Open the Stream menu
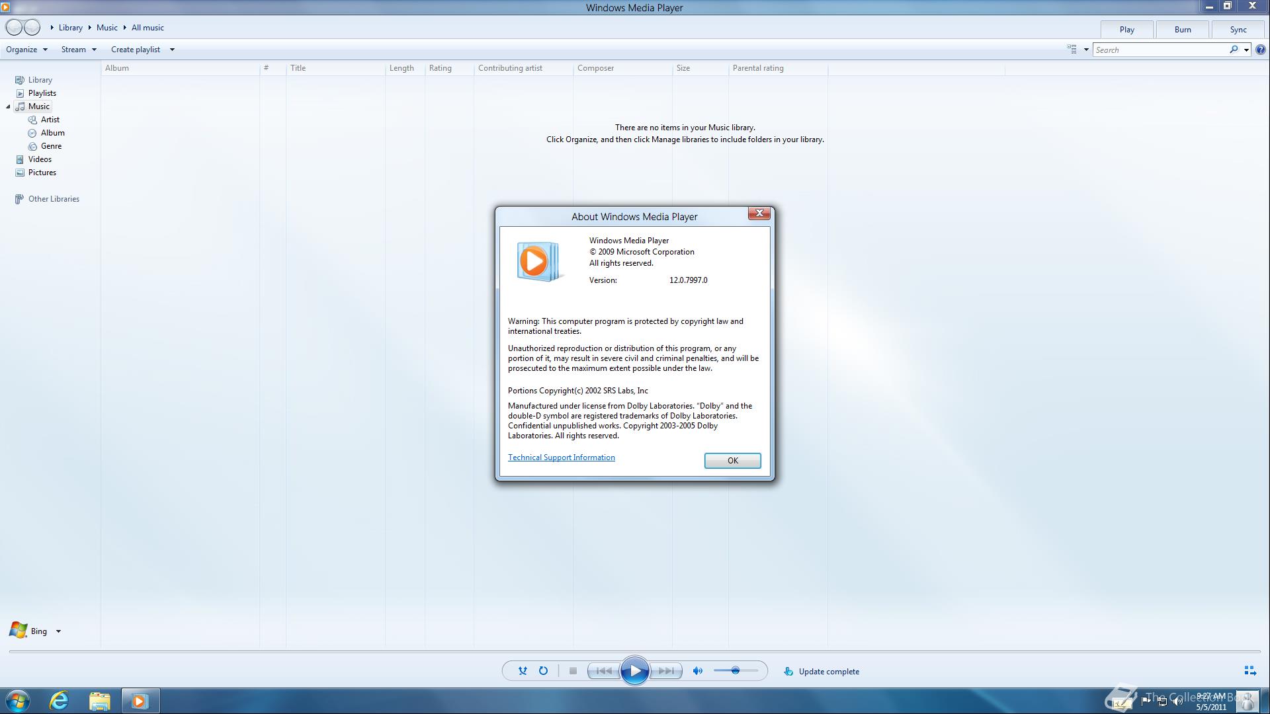Screen dimensions: 1270x714 pyautogui.click(x=79, y=50)
